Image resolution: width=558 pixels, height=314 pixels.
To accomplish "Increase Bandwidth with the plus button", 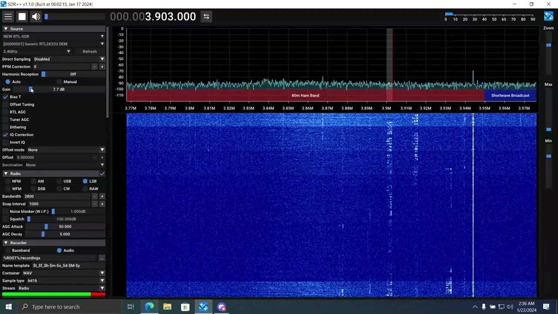I will click(102, 196).
